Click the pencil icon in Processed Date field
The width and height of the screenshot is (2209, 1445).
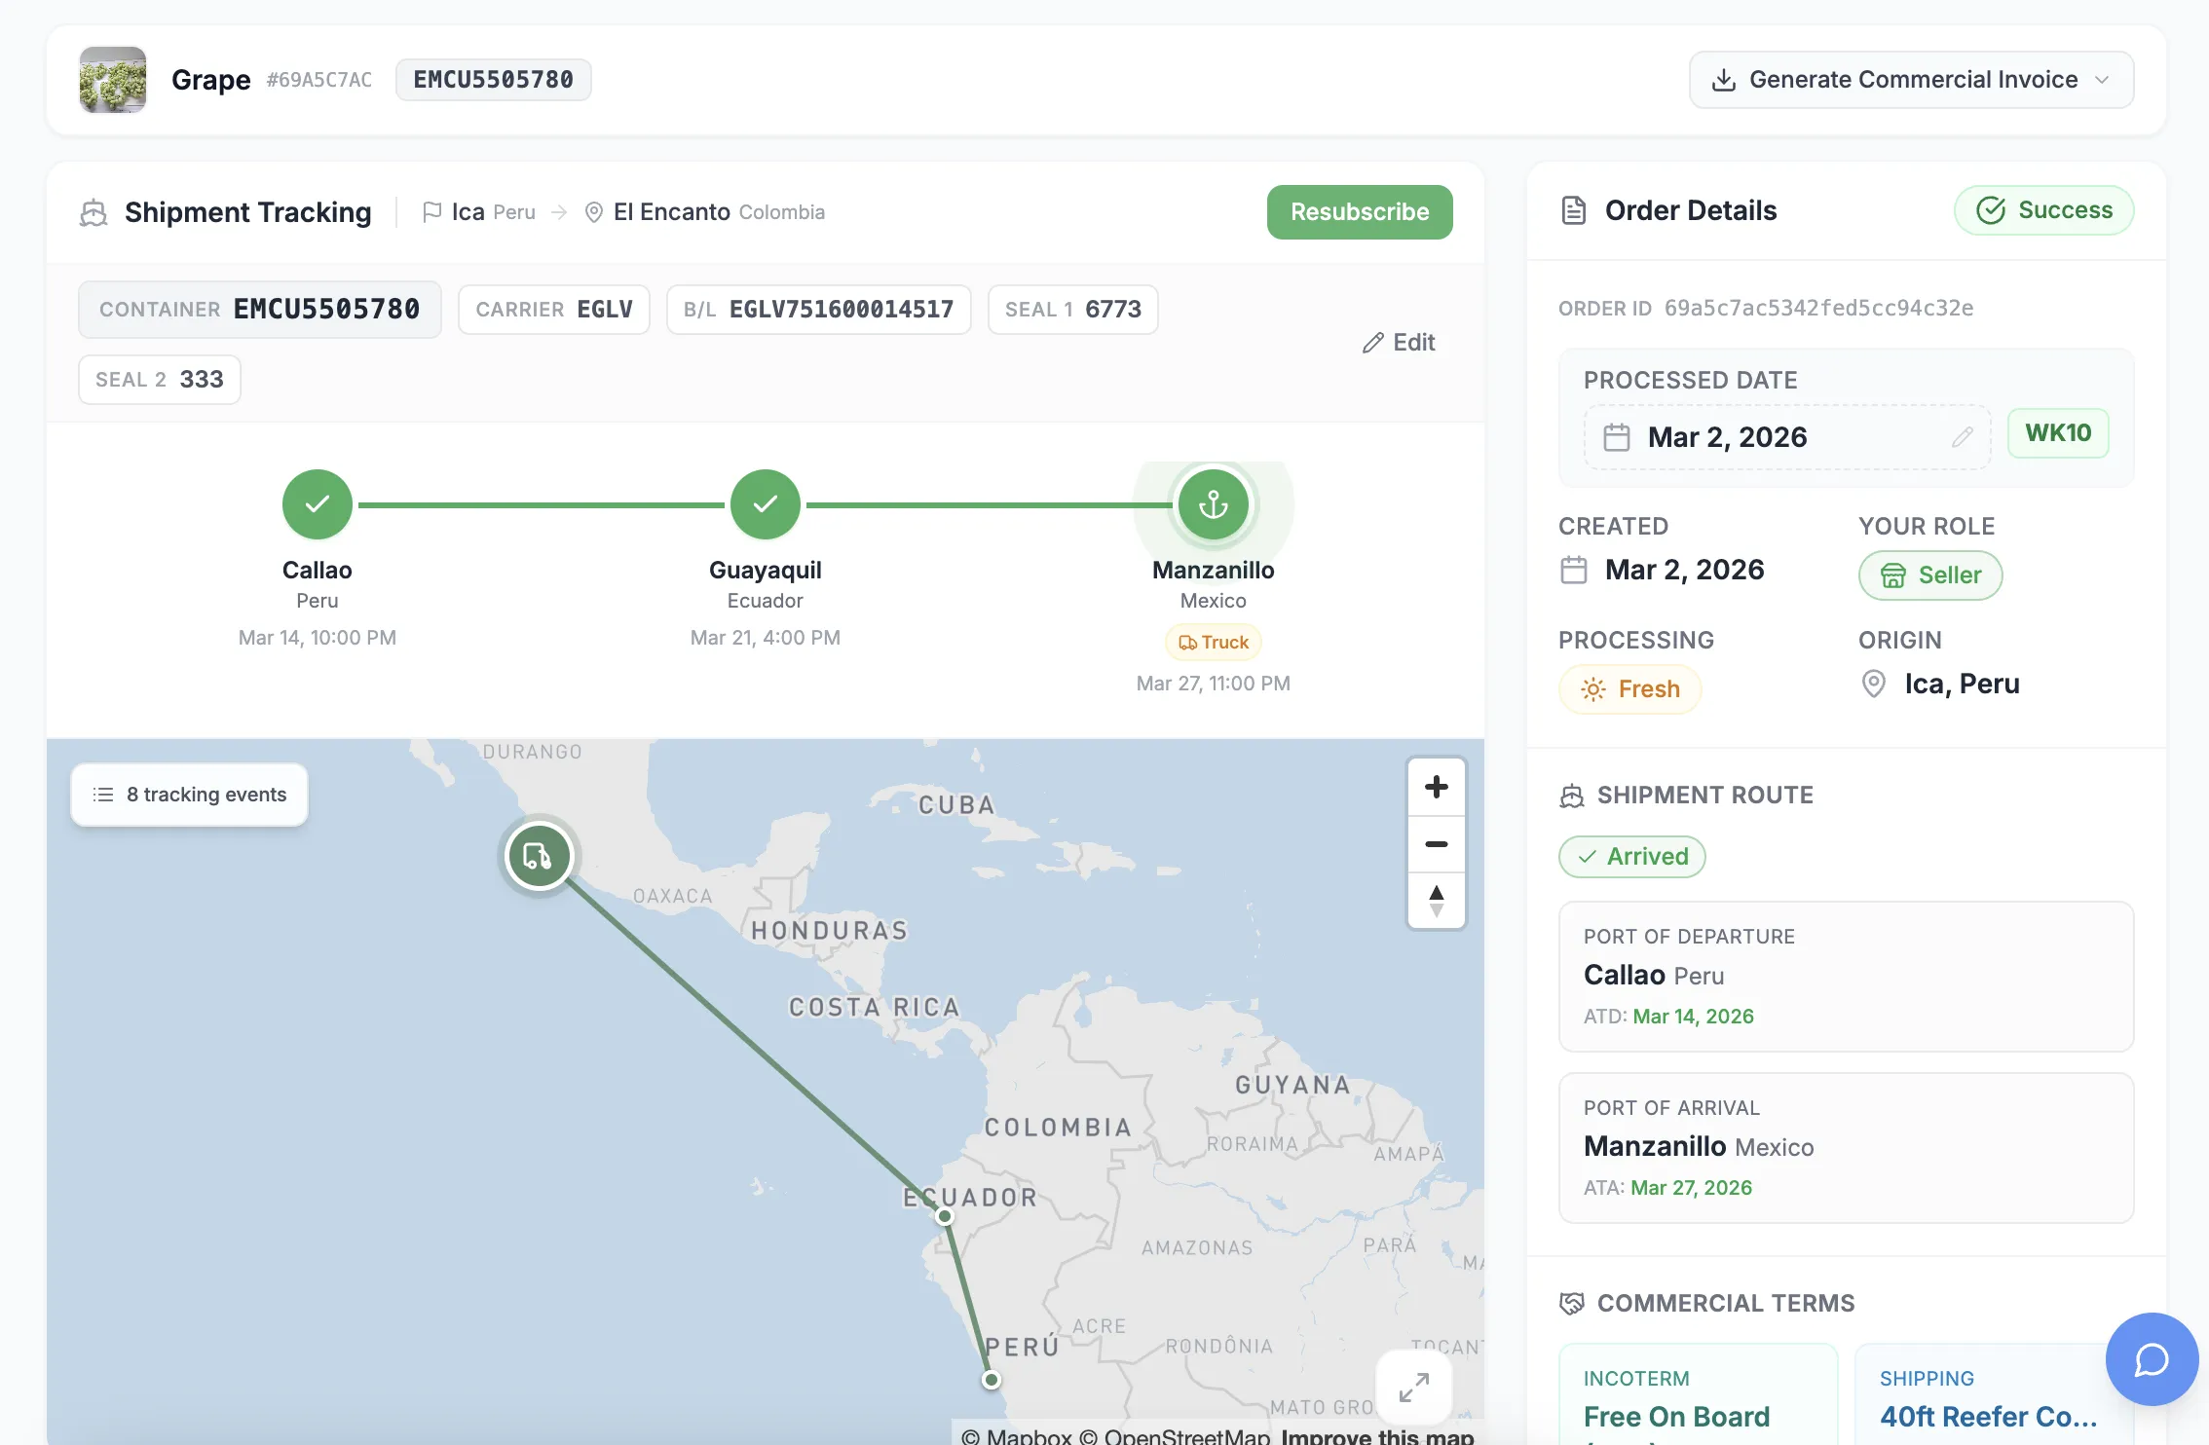(1962, 437)
